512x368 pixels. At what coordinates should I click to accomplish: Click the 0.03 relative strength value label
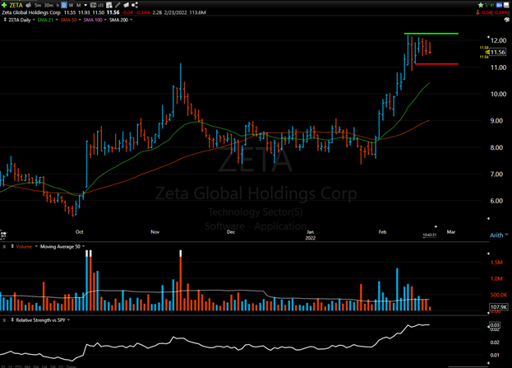pos(495,325)
